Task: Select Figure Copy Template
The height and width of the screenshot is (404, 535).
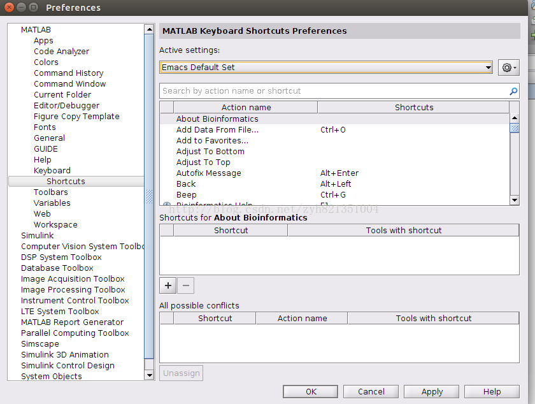Action: click(76, 117)
